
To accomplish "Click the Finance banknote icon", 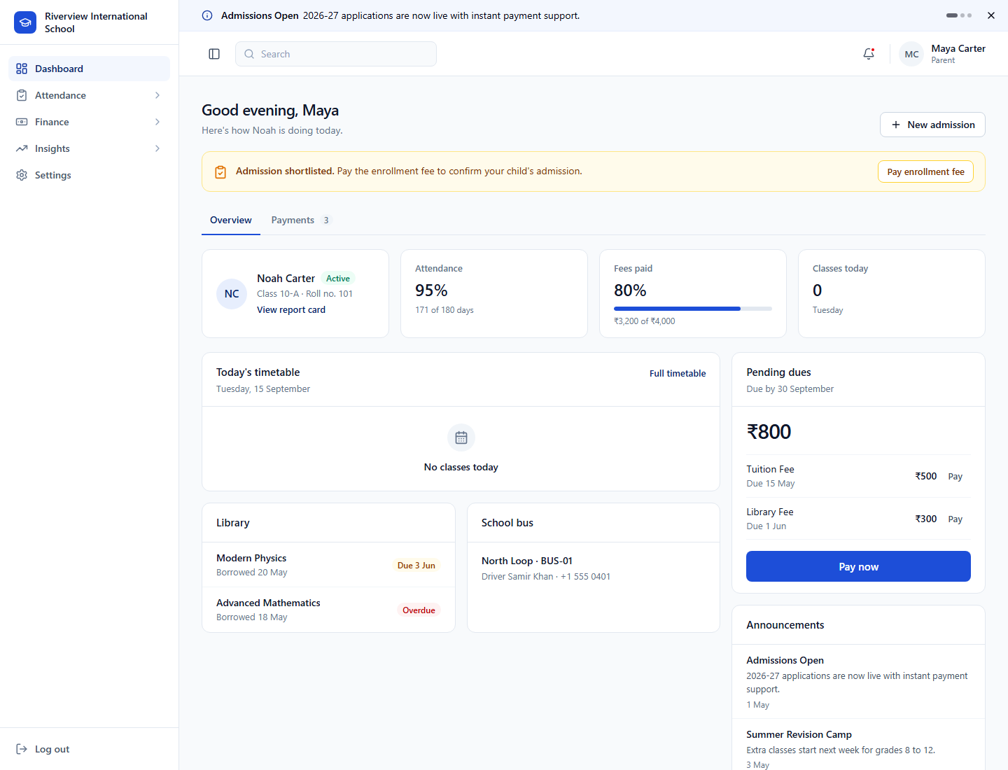I will [x=22, y=122].
